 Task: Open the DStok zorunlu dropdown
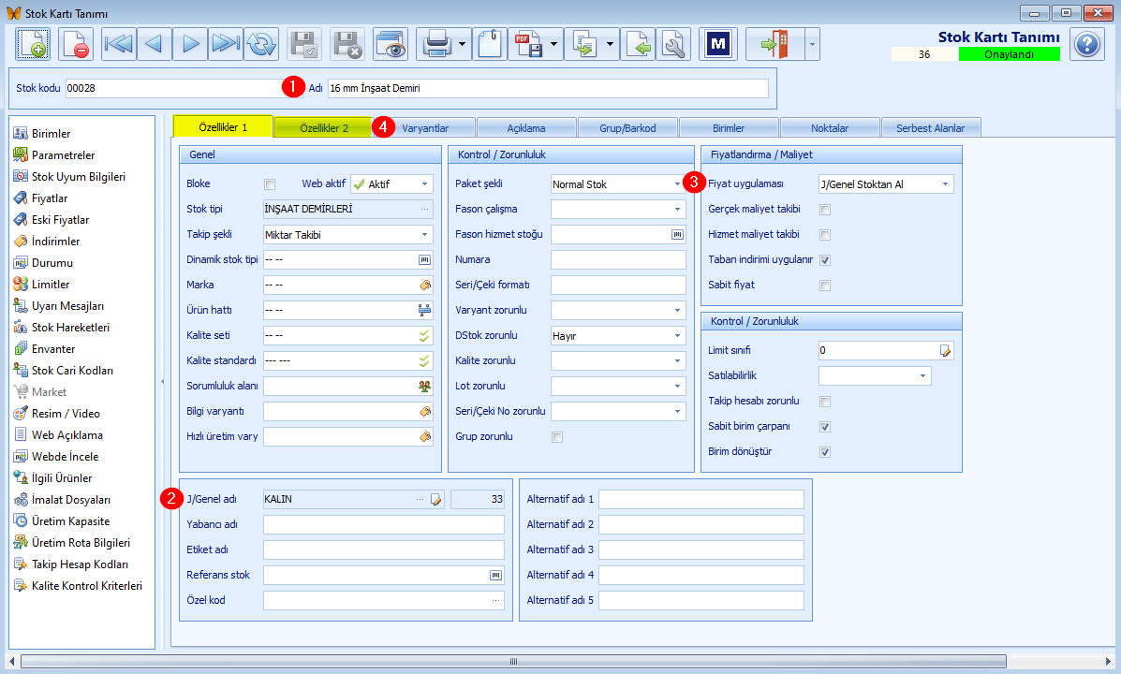[677, 335]
